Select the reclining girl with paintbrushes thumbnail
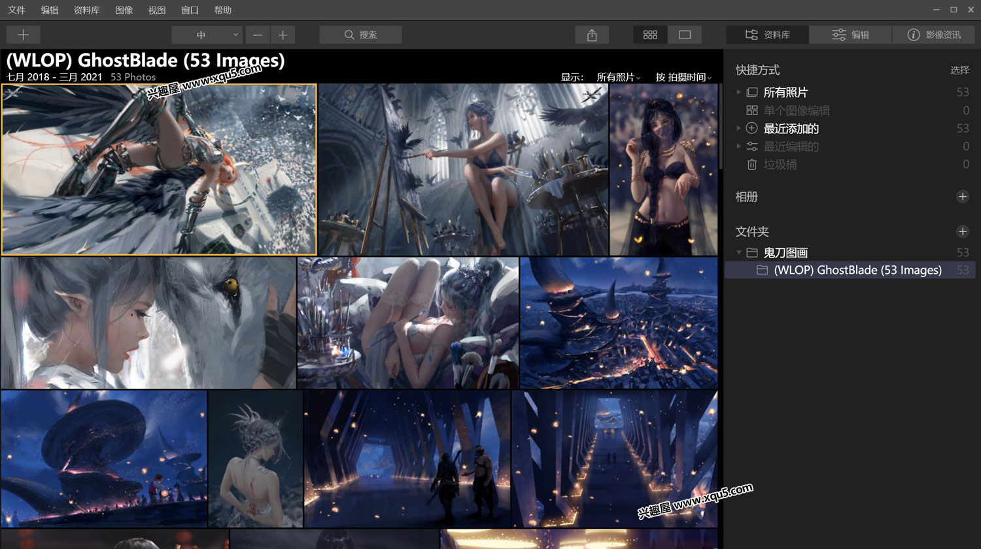 tap(408, 323)
